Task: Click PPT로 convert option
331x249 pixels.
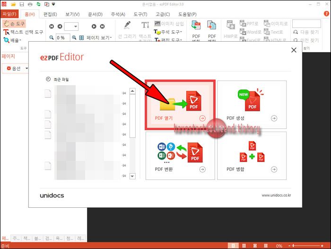Action: click(x=249, y=24)
